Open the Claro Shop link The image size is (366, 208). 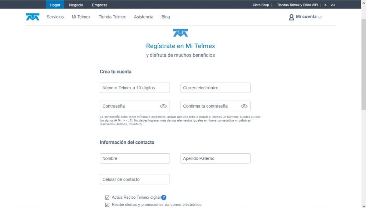[x=261, y=5]
